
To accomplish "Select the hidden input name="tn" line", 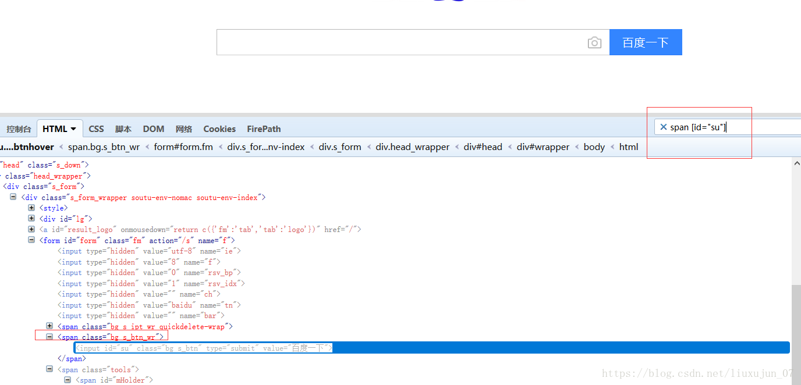I will [149, 305].
